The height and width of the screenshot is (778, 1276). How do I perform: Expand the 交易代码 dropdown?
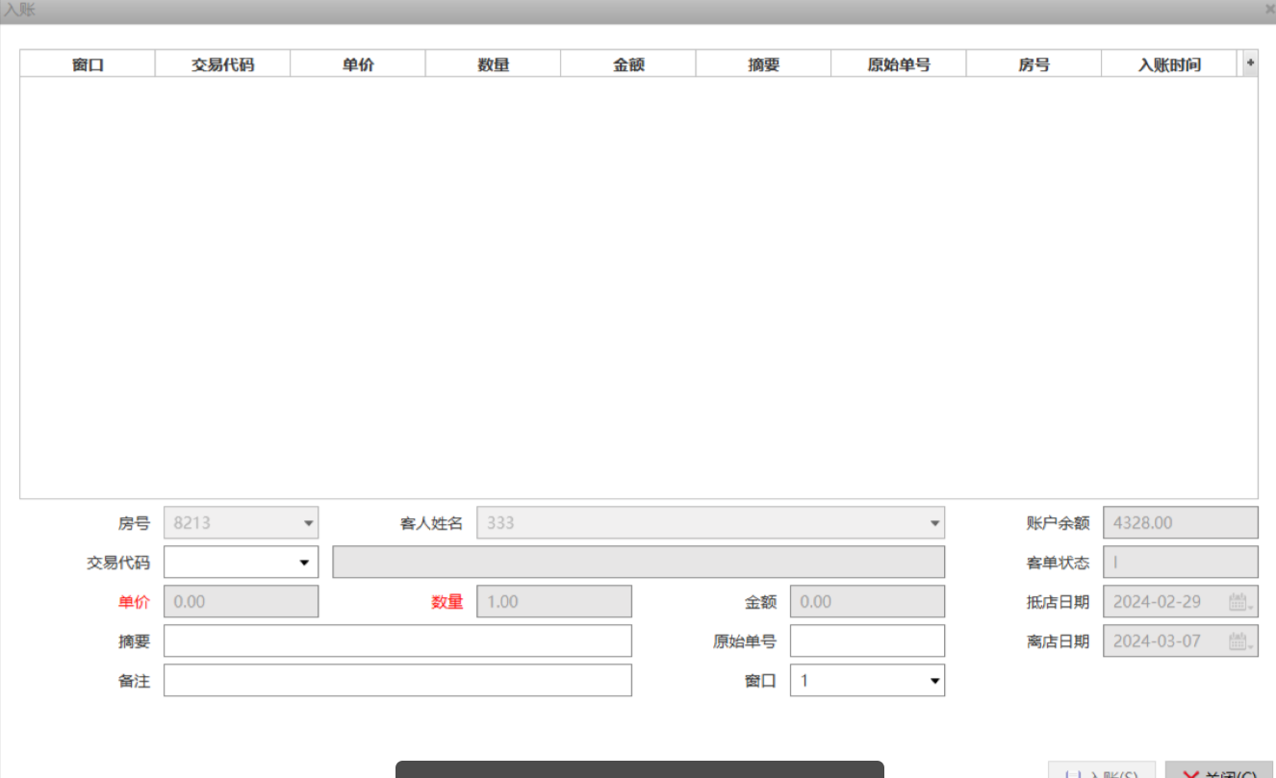point(304,563)
